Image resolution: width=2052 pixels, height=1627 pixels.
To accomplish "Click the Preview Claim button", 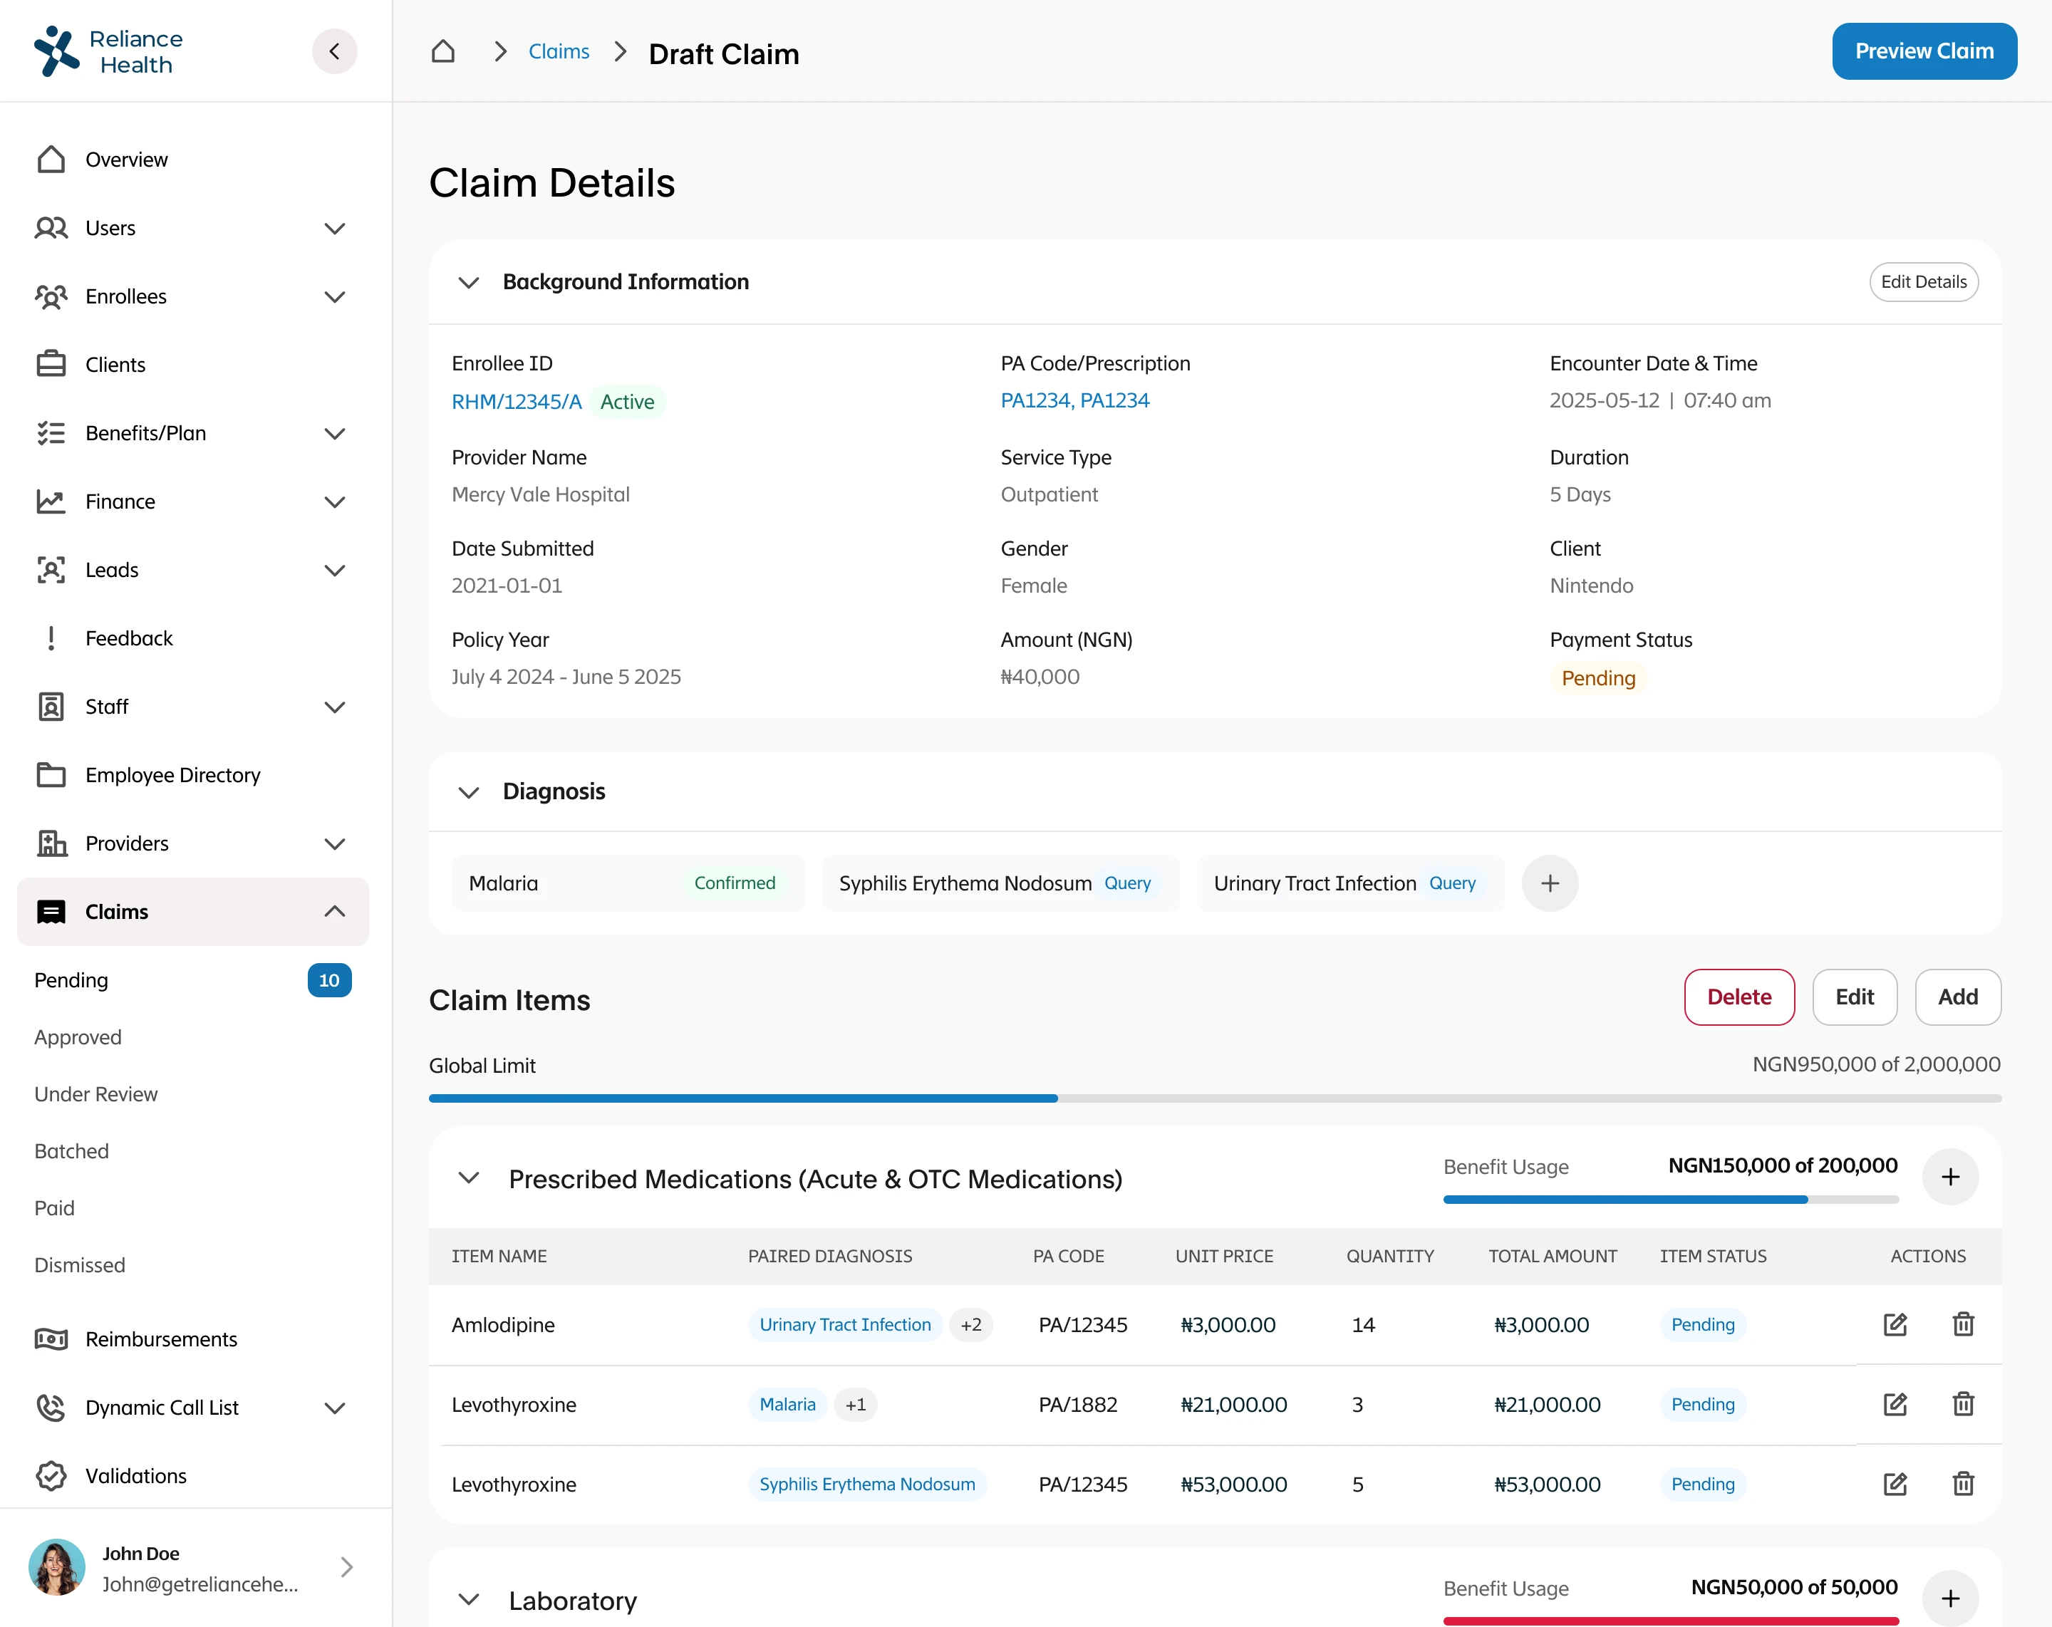I will coord(1924,51).
